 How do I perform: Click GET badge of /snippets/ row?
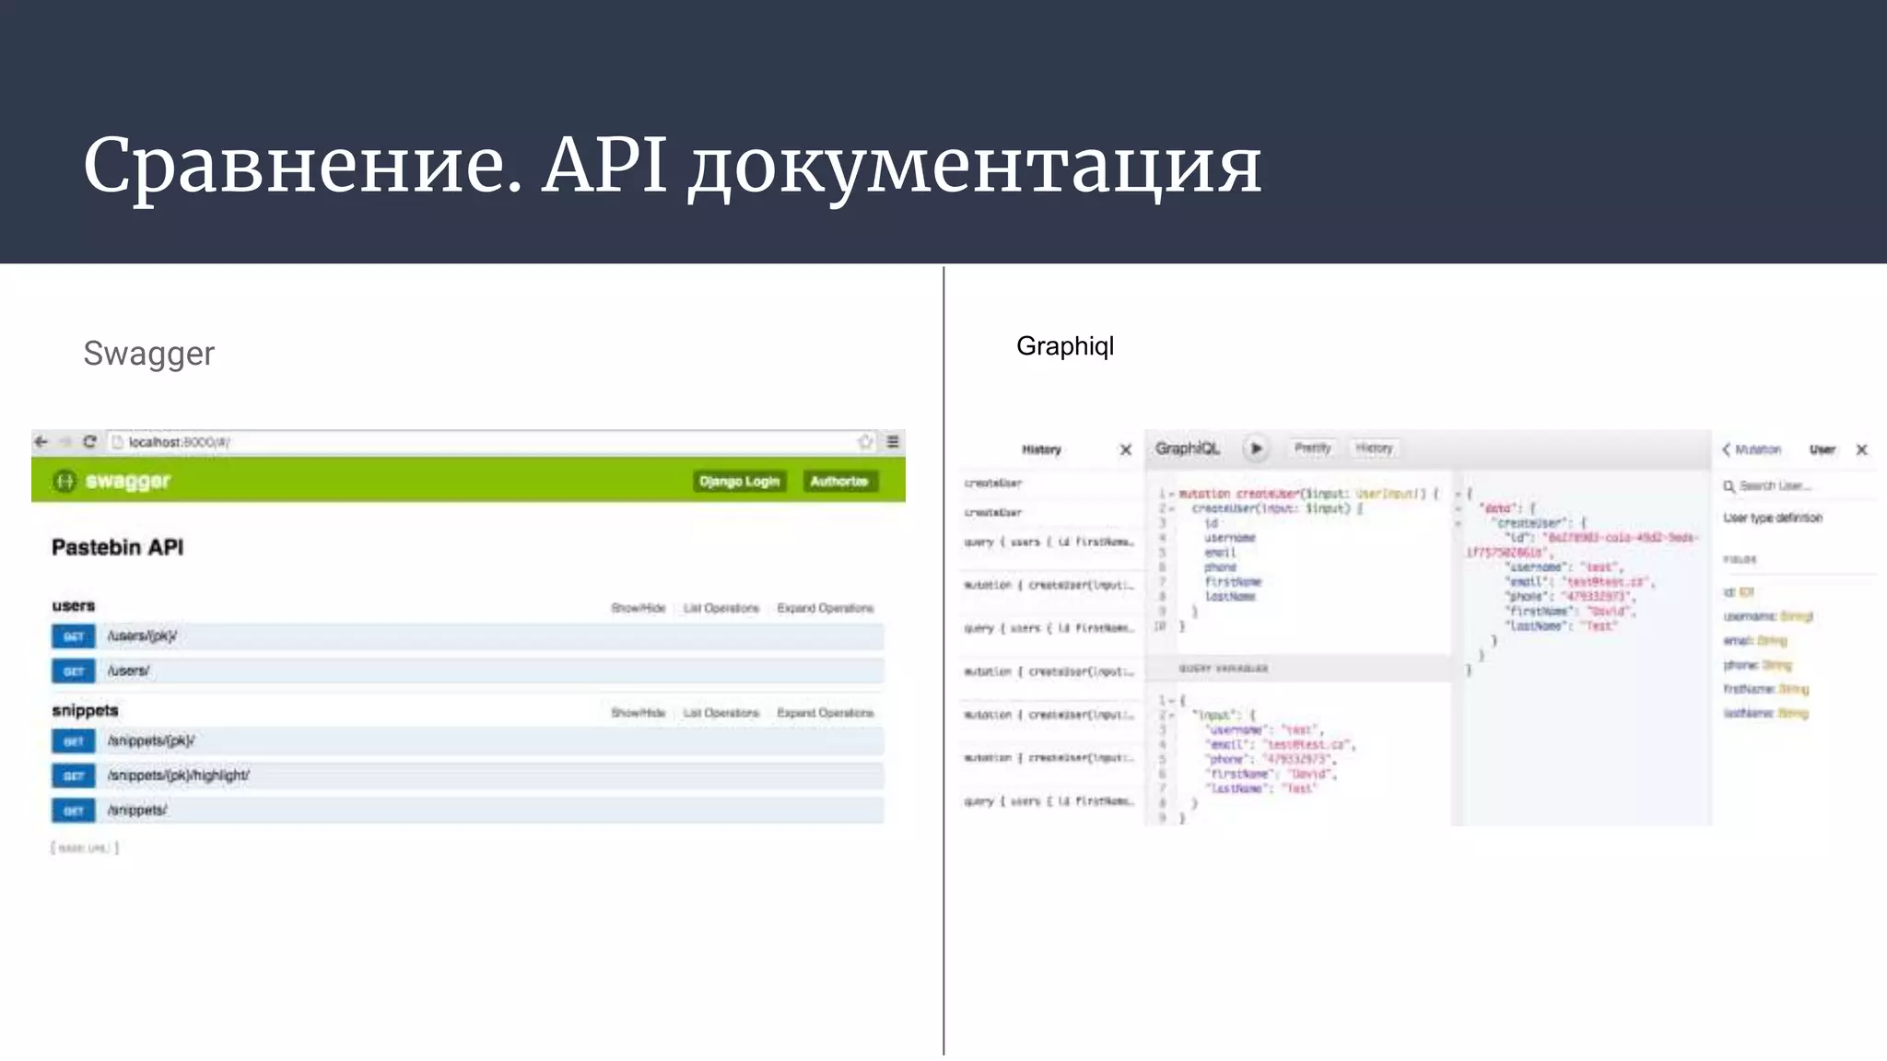[x=74, y=811]
